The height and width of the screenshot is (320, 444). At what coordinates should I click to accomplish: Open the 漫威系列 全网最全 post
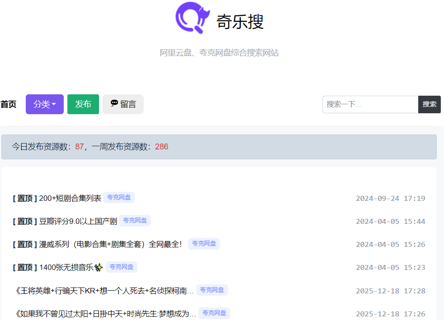[110, 244]
